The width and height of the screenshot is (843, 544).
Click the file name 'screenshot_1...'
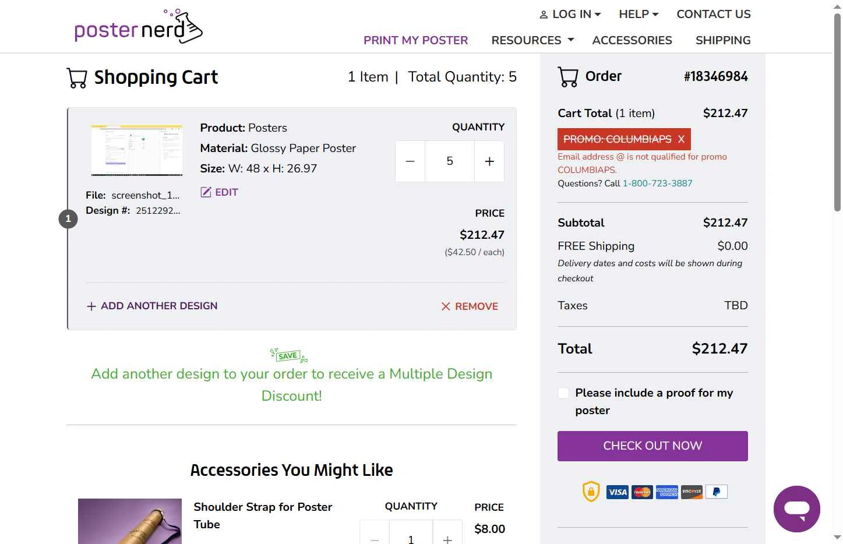(146, 196)
